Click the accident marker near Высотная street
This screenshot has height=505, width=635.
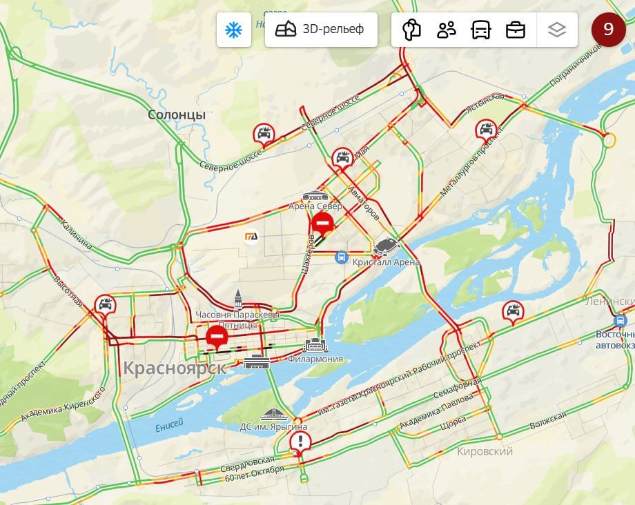click(x=106, y=306)
